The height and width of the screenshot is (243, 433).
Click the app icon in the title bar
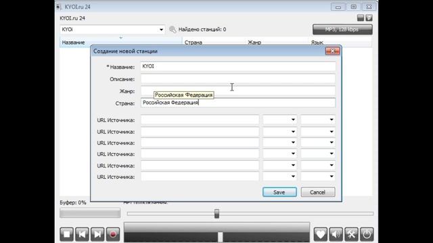click(58, 7)
